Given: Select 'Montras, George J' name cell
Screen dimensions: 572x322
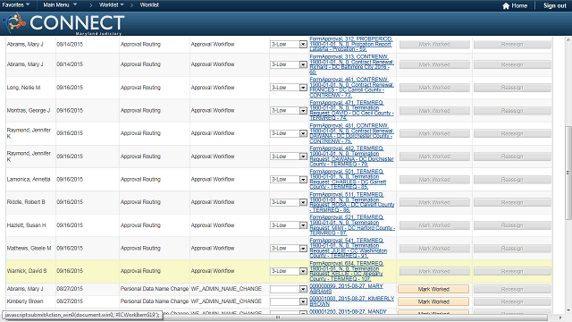Looking at the screenshot, I should point(29,110).
